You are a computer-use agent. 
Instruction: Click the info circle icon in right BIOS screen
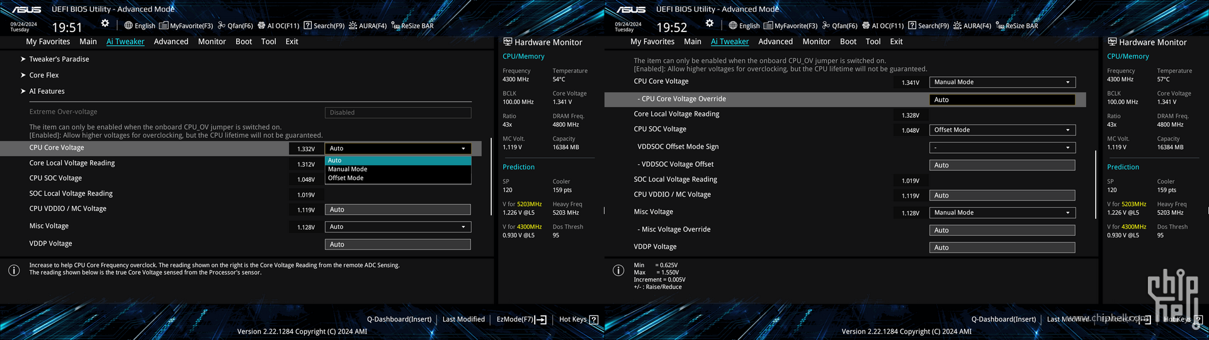point(618,270)
